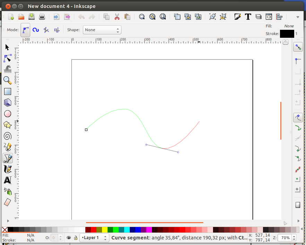This screenshot has height=245, width=306.
Task: Activate the Calligraphy tool
Action: point(7,169)
